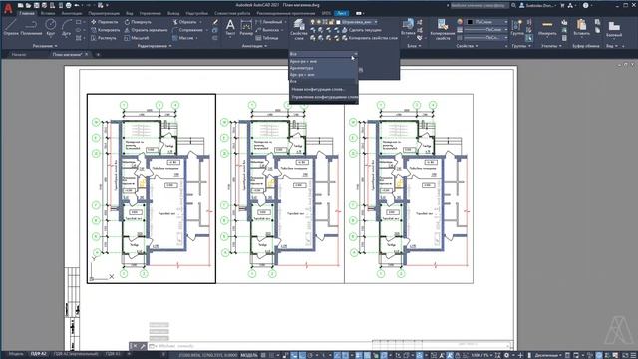Image resolution: width=638 pixels, height=359 pixels.
Task: Click the Масштаб (Scale) tool
Action: pyautogui.click(x=136, y=38)
